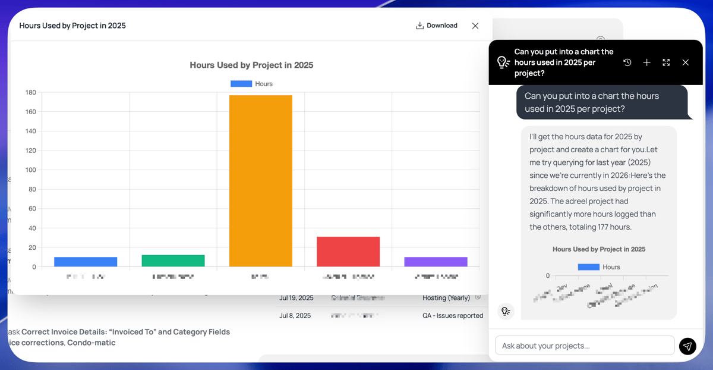713x370 pixels.
Task: Send the chat message with paper plane
Action: (687, 346)
